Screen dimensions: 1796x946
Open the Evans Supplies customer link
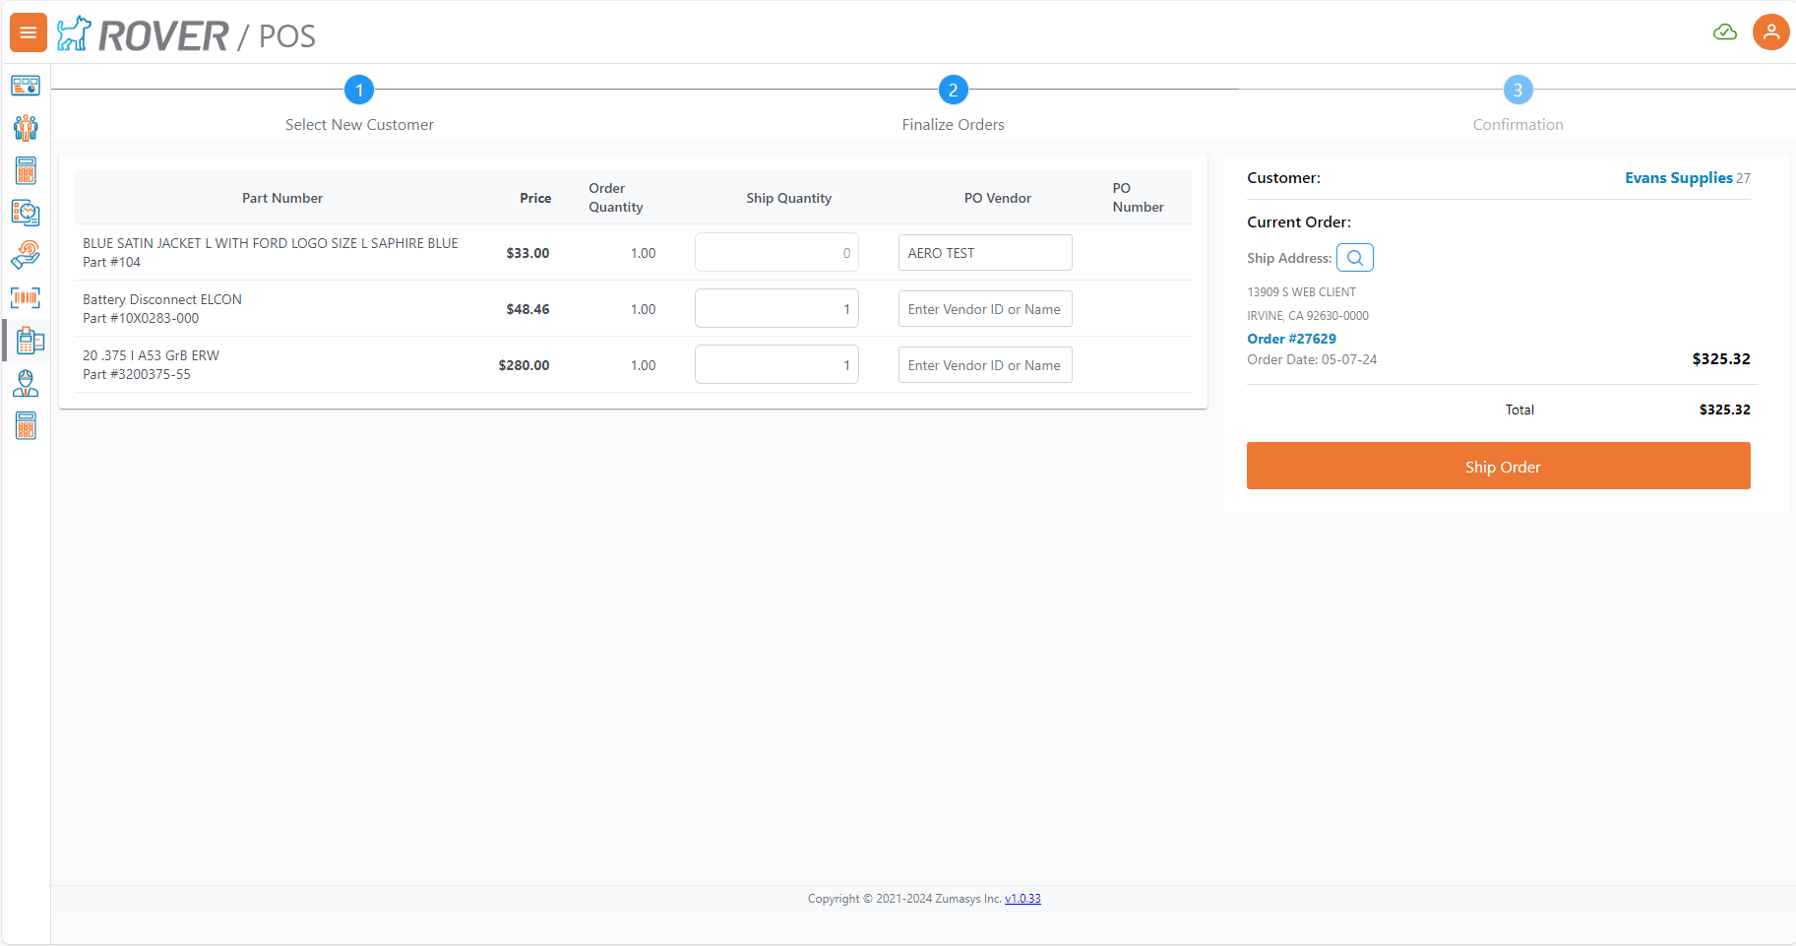[1678, 177]
